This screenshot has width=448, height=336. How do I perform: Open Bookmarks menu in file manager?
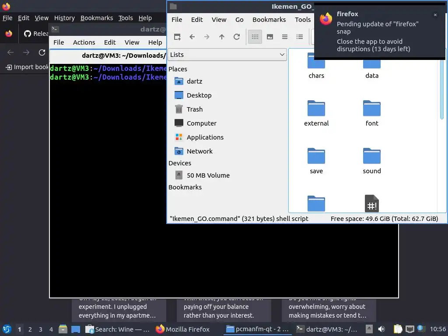coord(269,20)
